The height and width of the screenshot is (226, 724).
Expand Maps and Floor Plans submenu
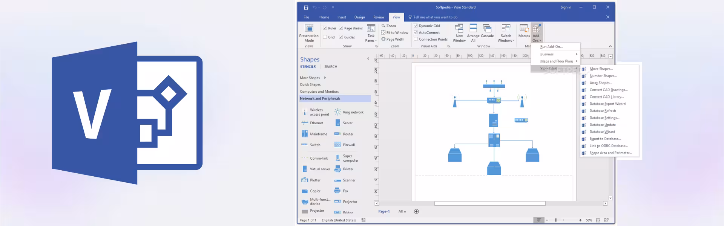555,61
